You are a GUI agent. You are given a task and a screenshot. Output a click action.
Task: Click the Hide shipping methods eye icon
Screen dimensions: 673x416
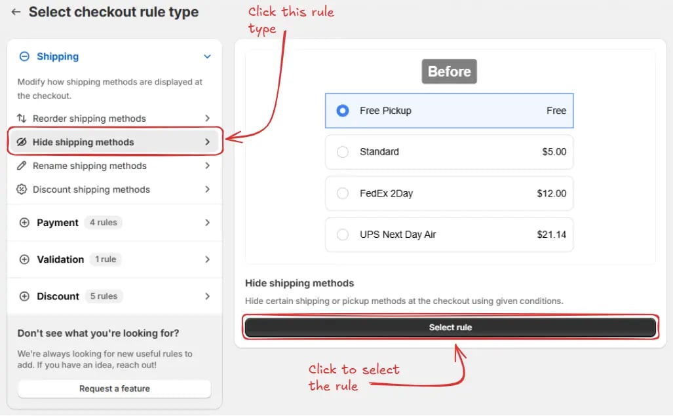[x=22, y=142]
